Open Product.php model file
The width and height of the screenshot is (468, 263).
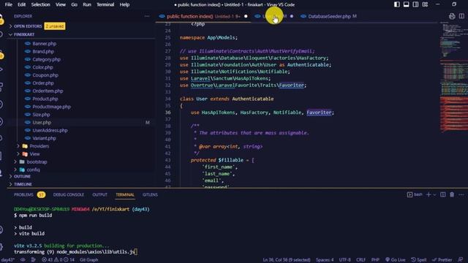[45, 99]
